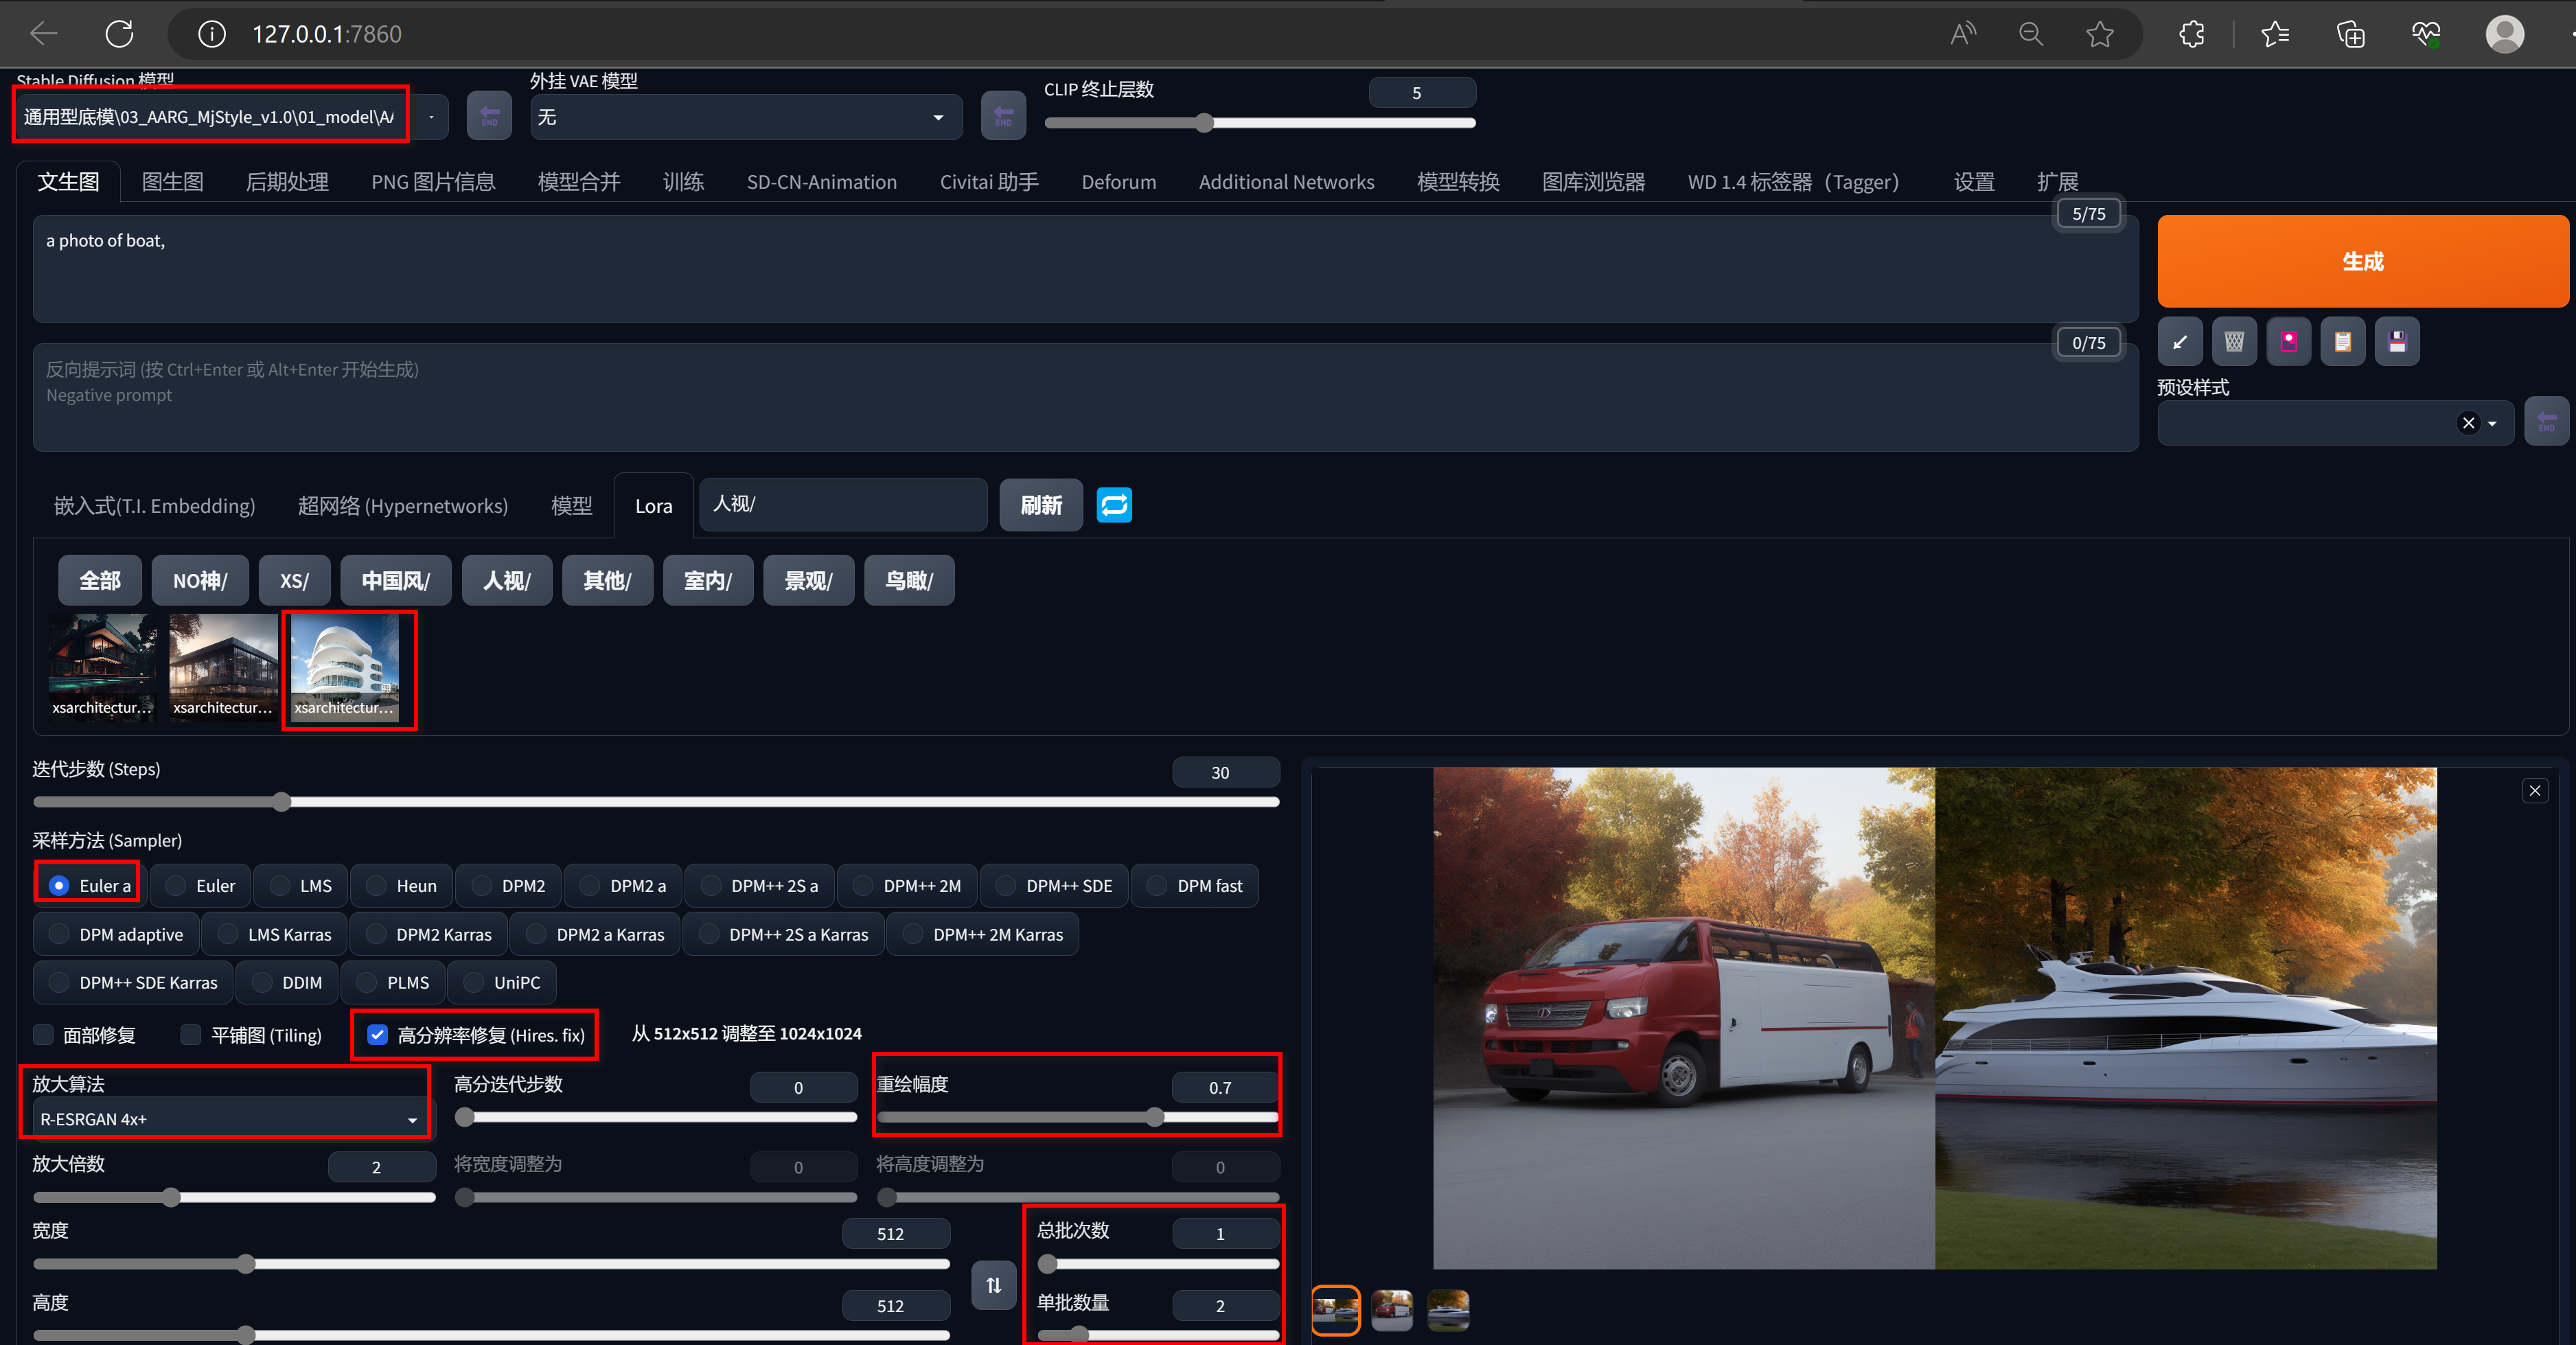Enable the 面部修复 checkbox

point(44,1035)
